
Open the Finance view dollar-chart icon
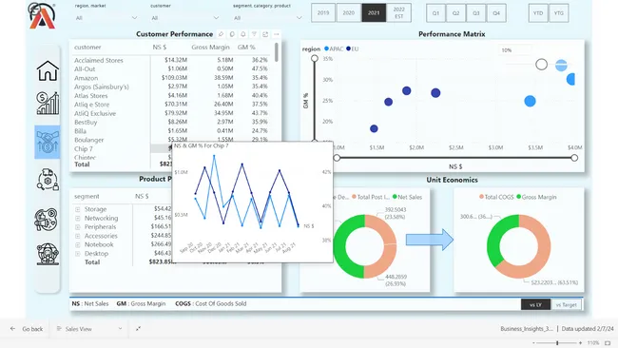point(48,104)
